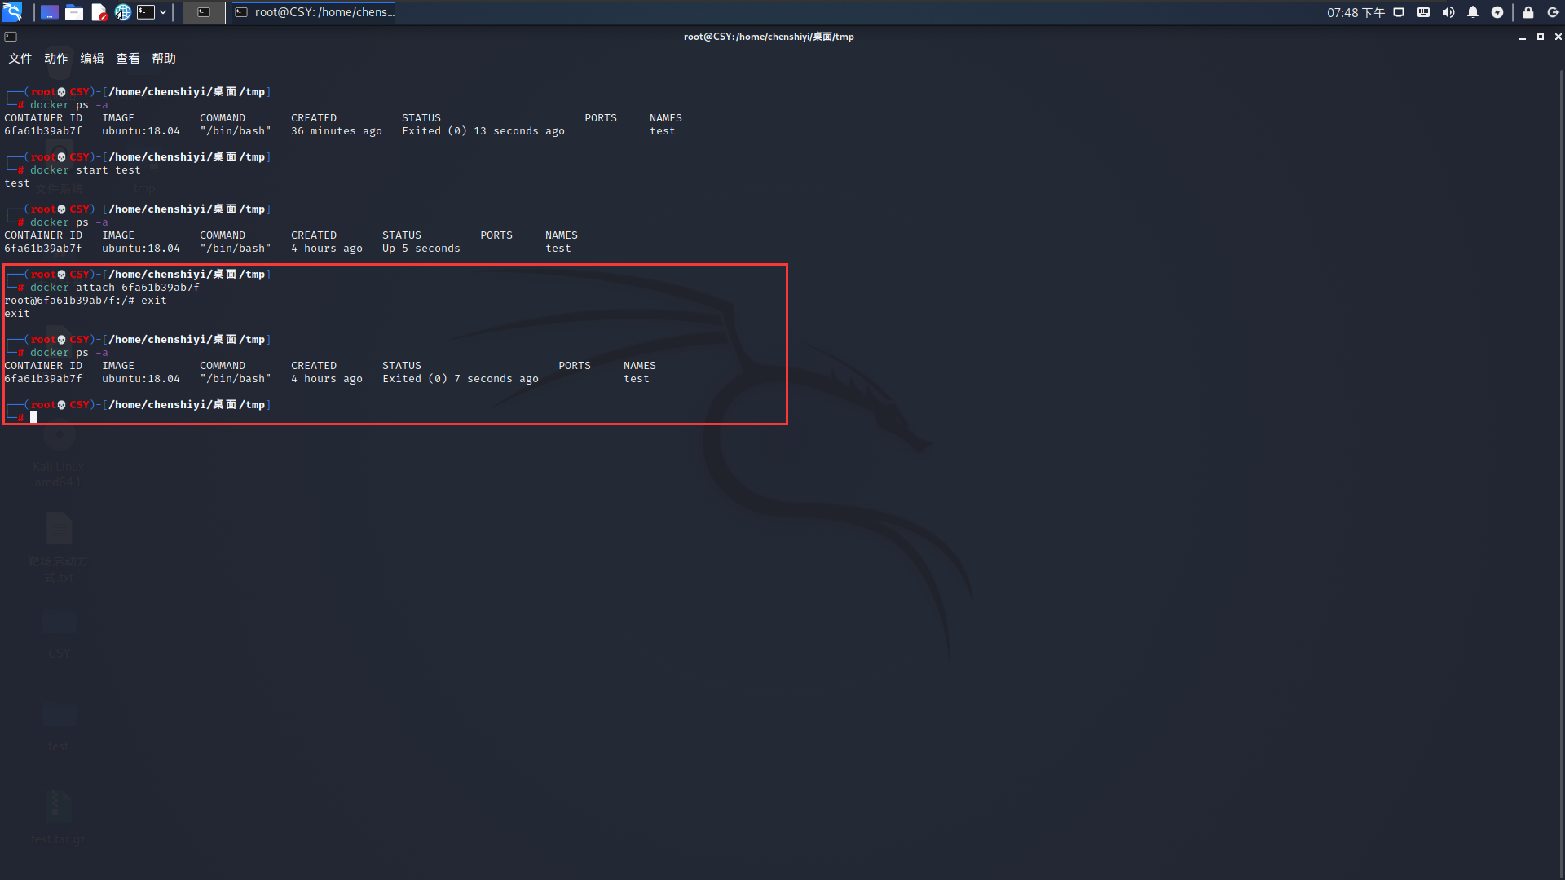
Task: Launch terminal emulator from panel
Action: [146, 12]
